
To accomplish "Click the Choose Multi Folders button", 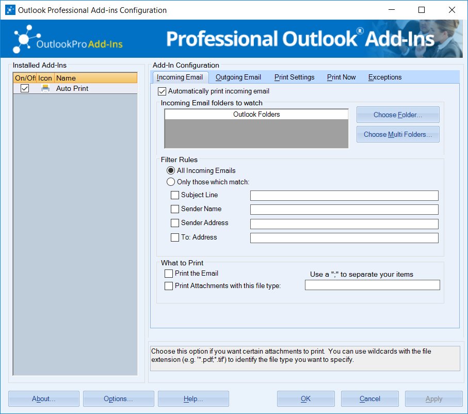I will [397, 134].
